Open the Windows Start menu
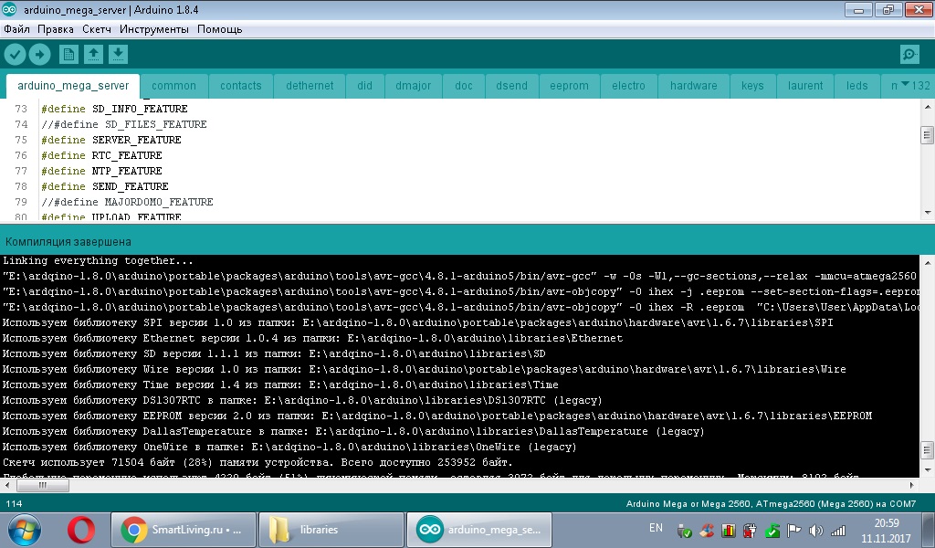This screenshot has height=548, width=935. click(x=24, y=529)
